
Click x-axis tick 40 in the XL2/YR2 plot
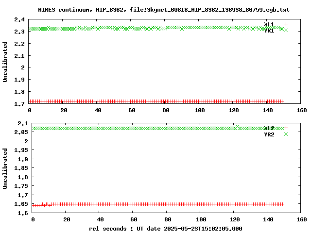[x=100, y=219]
